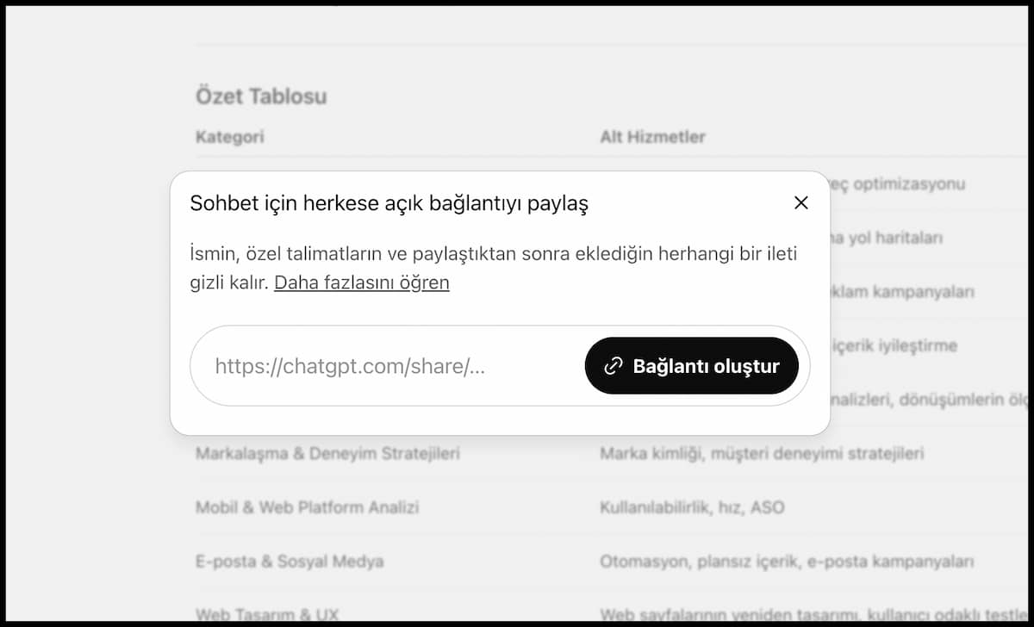Close the share link dialog
The width and height of the screenshot is (1034, 627).
pyautogui.click(x=800, y=203)
